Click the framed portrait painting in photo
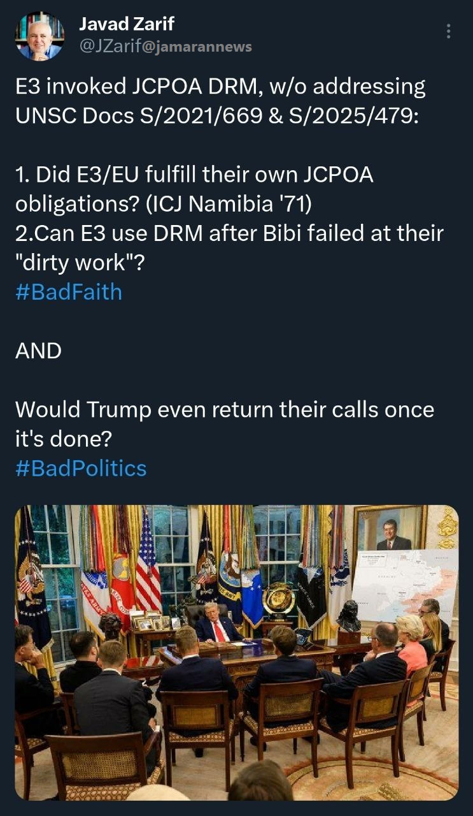 (390, 528)
